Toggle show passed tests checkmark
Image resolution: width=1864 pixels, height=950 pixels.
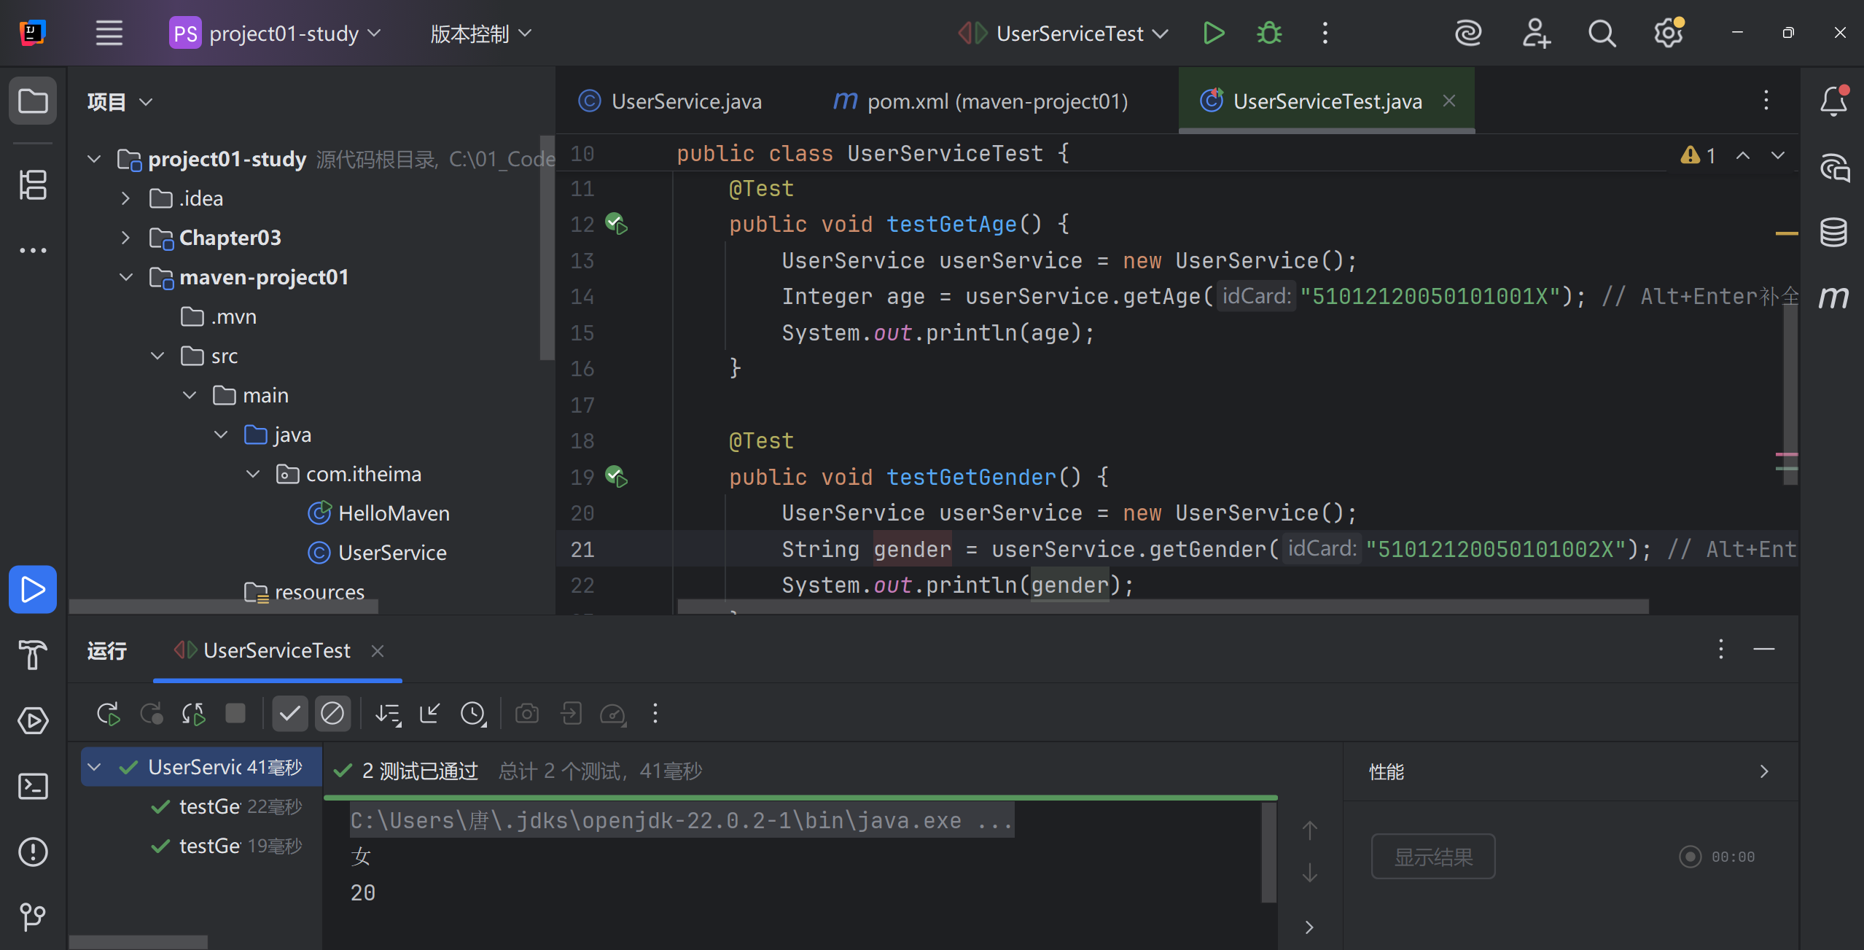pos(289,714)
